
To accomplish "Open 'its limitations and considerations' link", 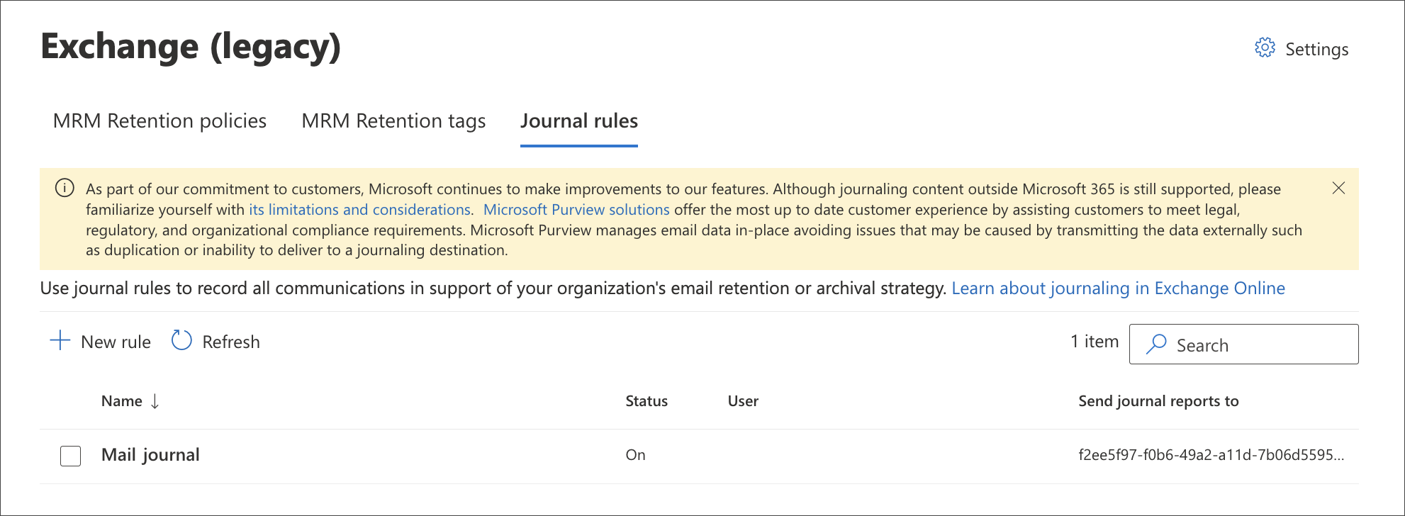I will pos(359,210).
